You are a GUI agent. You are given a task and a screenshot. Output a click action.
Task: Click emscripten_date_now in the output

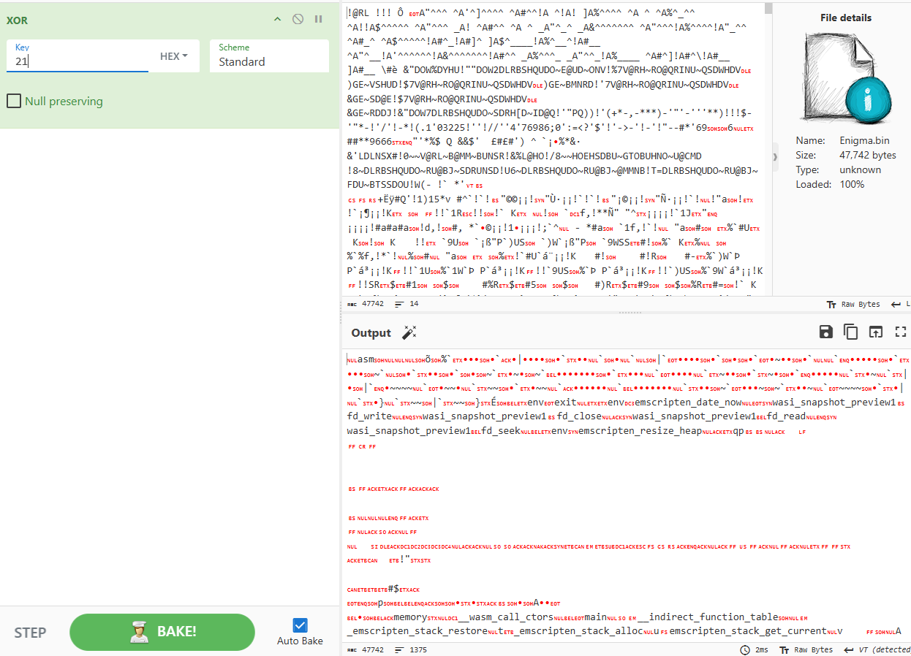[687, 402]
